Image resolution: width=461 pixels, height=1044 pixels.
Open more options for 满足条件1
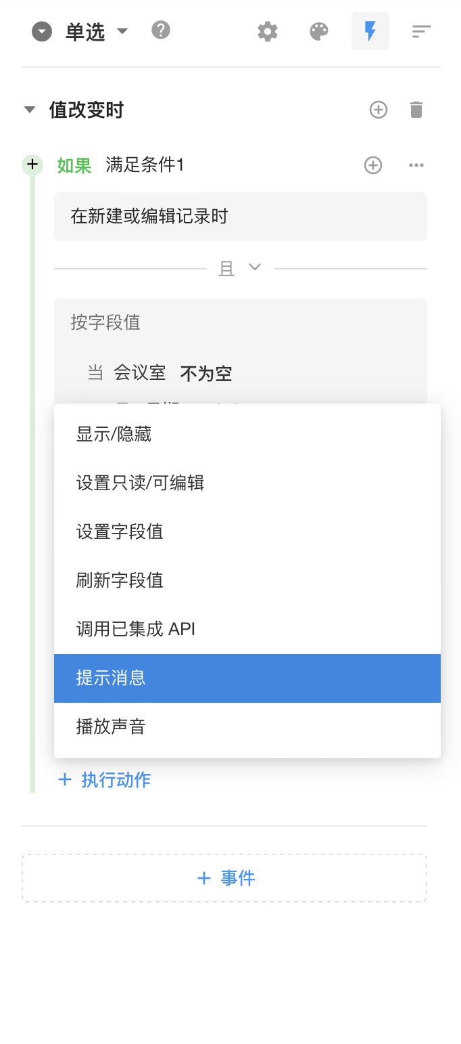[416, 165]
